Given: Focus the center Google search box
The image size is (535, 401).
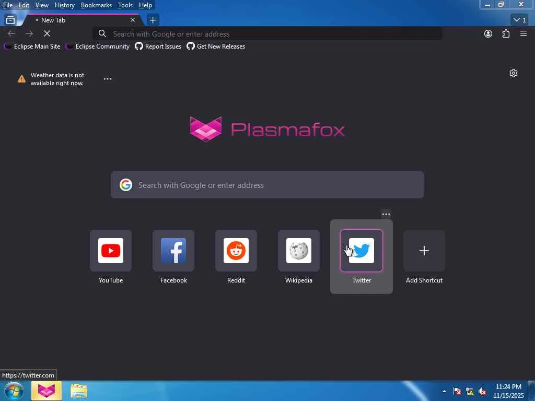Looking at the screenshot, I should 267,185.
